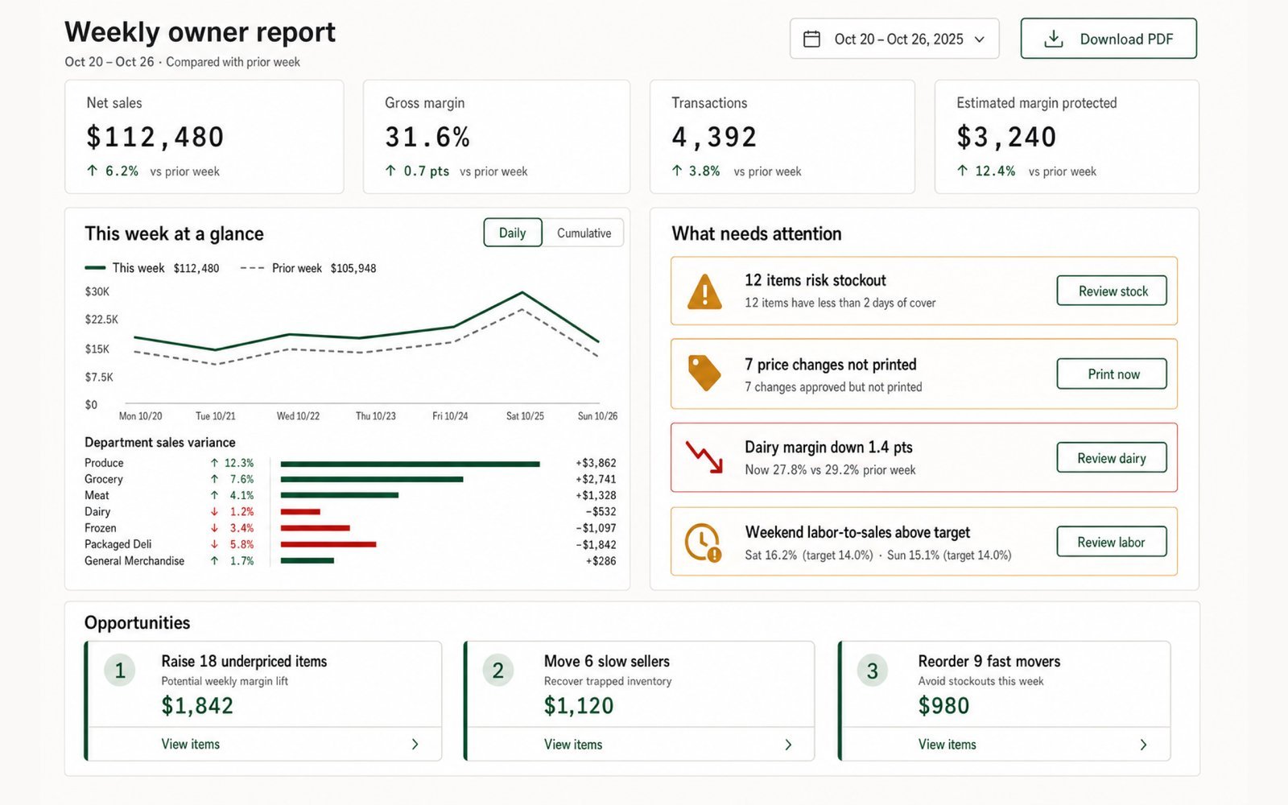The image size is (1288, 805).
Task: Click the Packaged Deli down arrow indicator
Action: coord(214,544)
